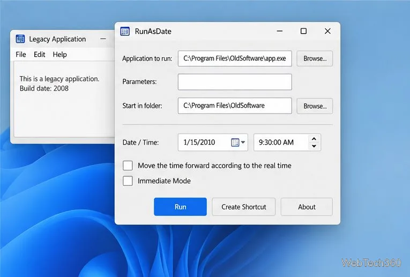Minimize the Legacy Application window
The image size is (410, 277).
103,39
